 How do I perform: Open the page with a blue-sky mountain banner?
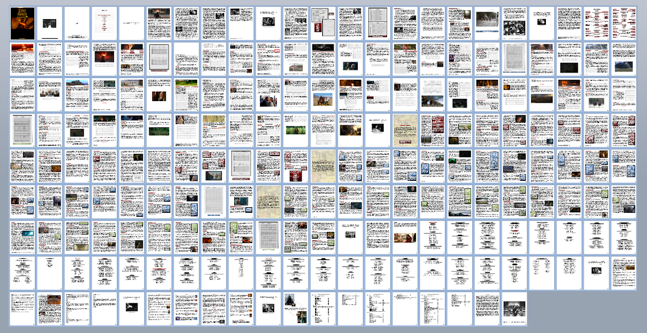77,94
